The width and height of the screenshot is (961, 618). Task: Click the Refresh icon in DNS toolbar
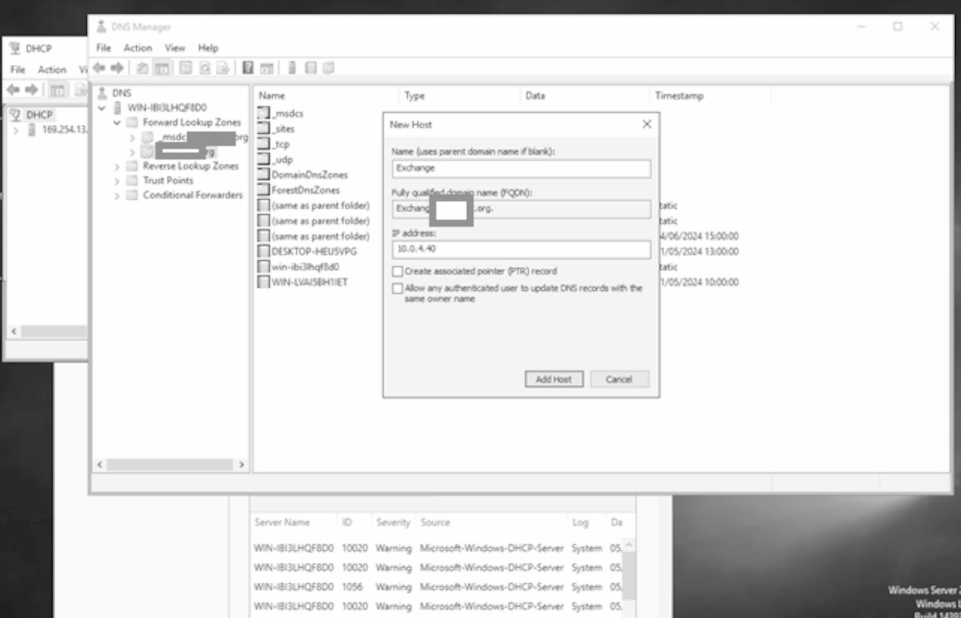205,68
